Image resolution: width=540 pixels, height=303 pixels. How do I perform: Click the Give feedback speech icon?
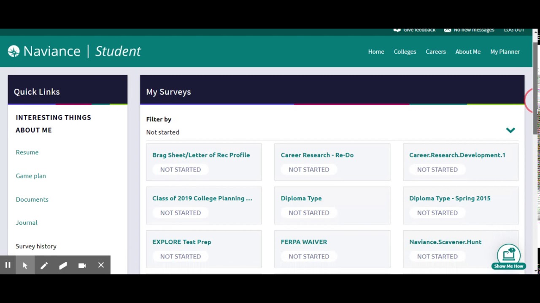point(397,30)
